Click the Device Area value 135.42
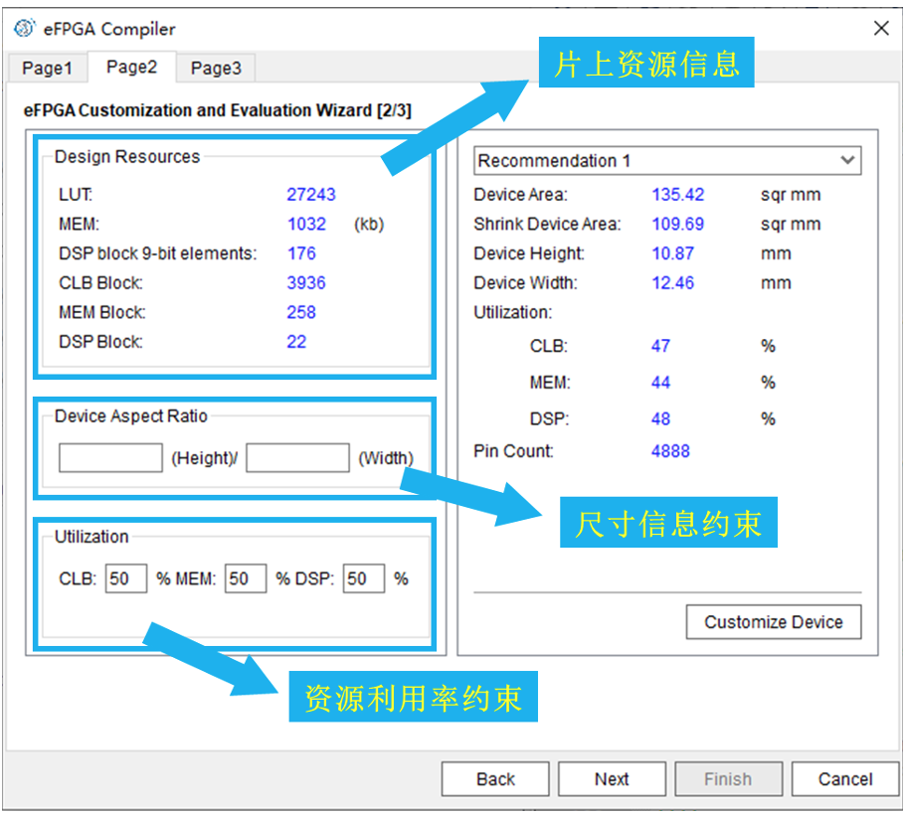 click(x=677, y=196)
